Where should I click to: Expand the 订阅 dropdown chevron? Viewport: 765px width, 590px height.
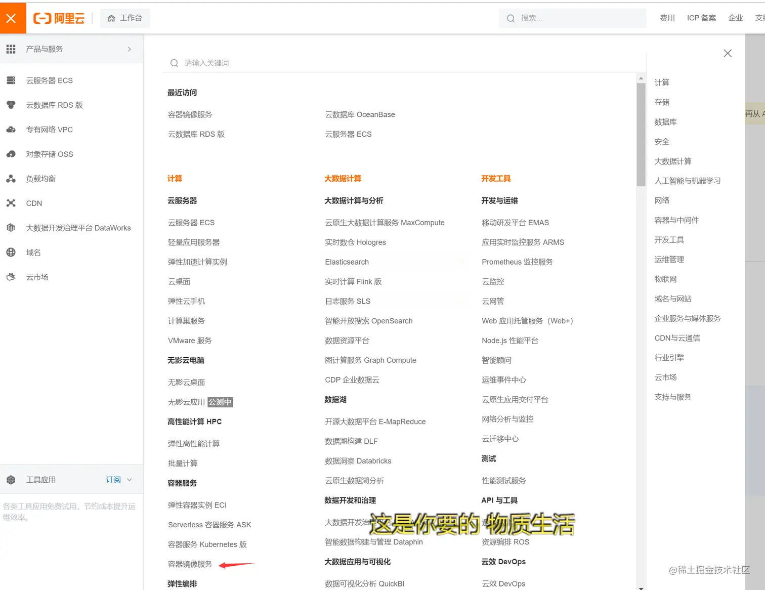[130, 480]
